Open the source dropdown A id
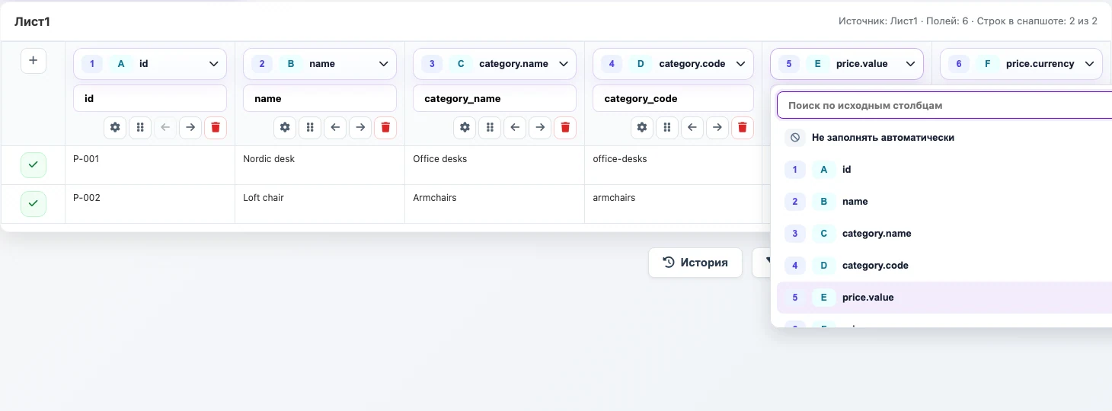1112x411 pixels. point(150,64)
